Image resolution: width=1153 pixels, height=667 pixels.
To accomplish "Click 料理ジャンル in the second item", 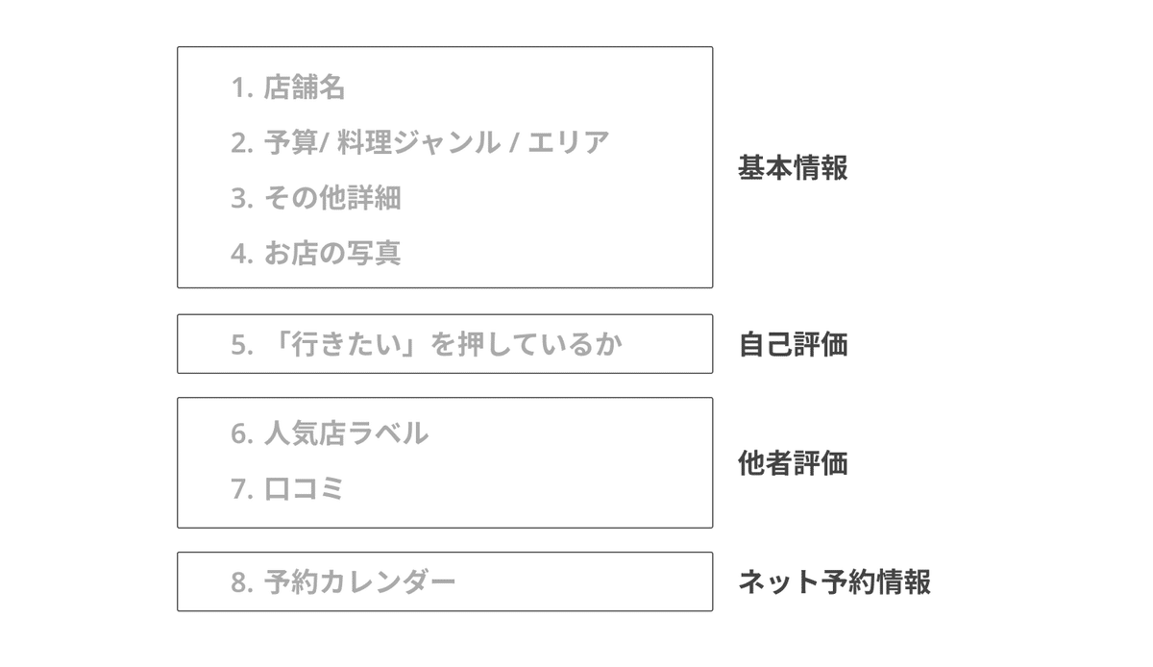I will (x=418, y=143).
